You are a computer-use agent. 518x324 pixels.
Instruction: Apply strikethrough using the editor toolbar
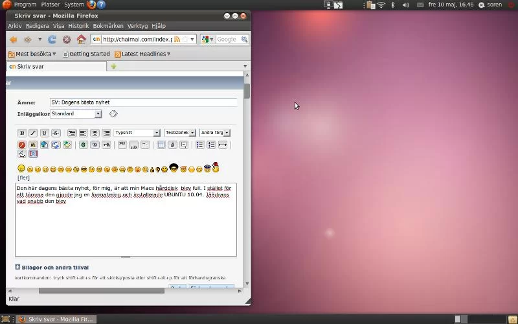point(56,133)
